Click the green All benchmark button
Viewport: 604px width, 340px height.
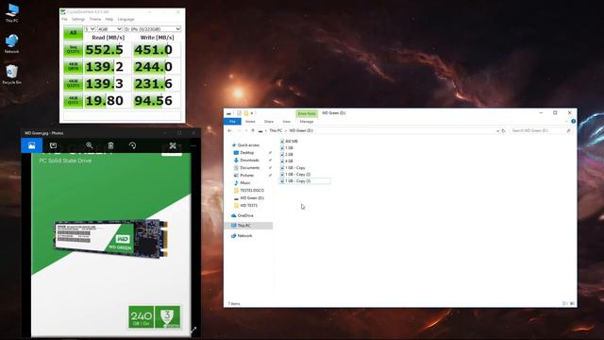coord(73,33)
